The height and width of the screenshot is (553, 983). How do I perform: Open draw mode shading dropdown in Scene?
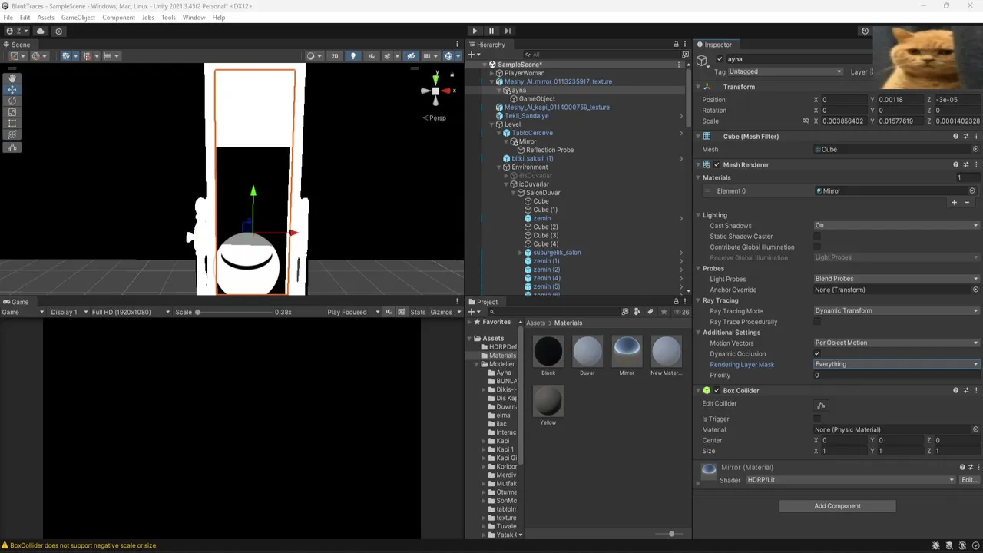click(313, 55)
